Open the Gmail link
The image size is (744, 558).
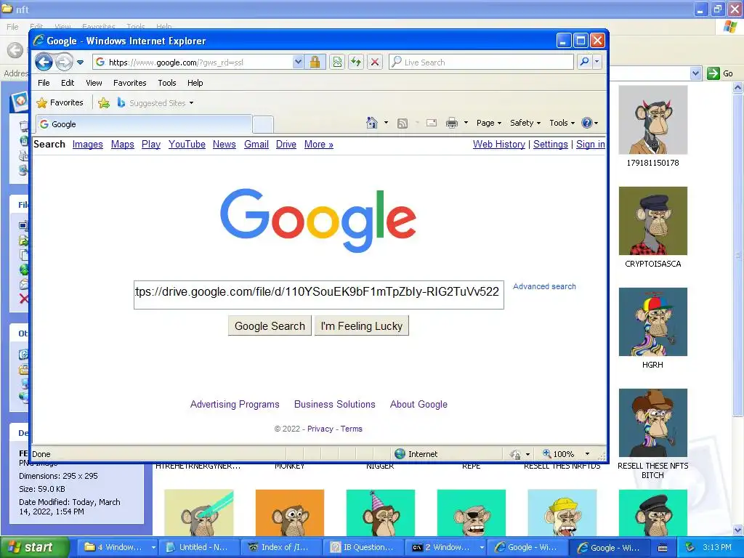tap(256, 145)
